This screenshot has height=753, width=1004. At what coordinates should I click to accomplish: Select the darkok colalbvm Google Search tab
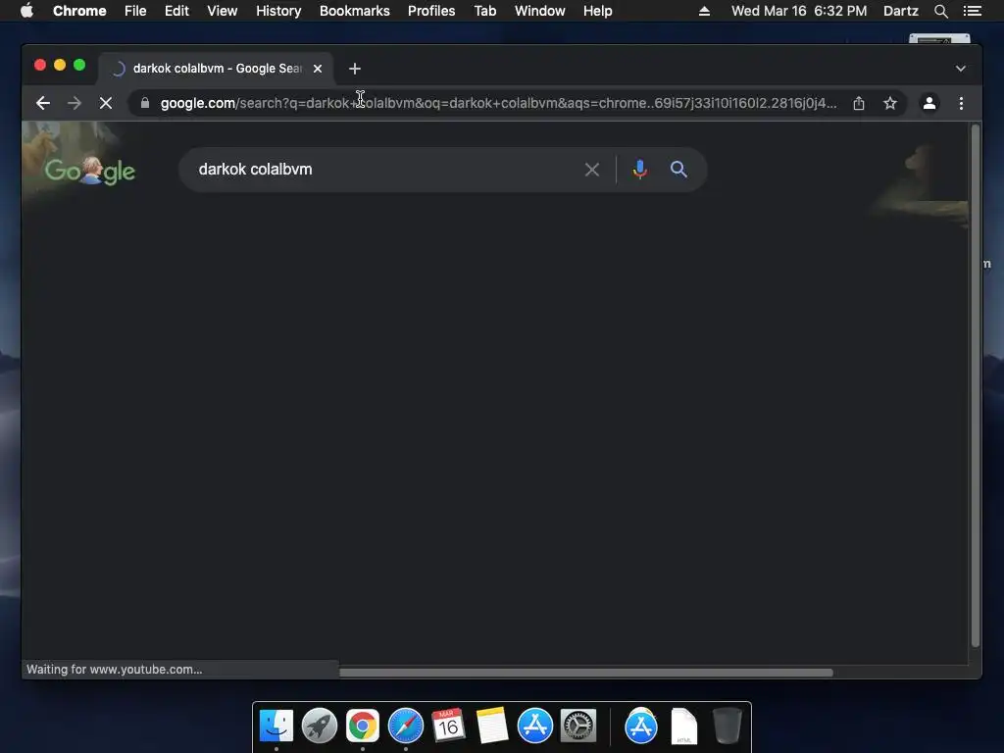216,69
